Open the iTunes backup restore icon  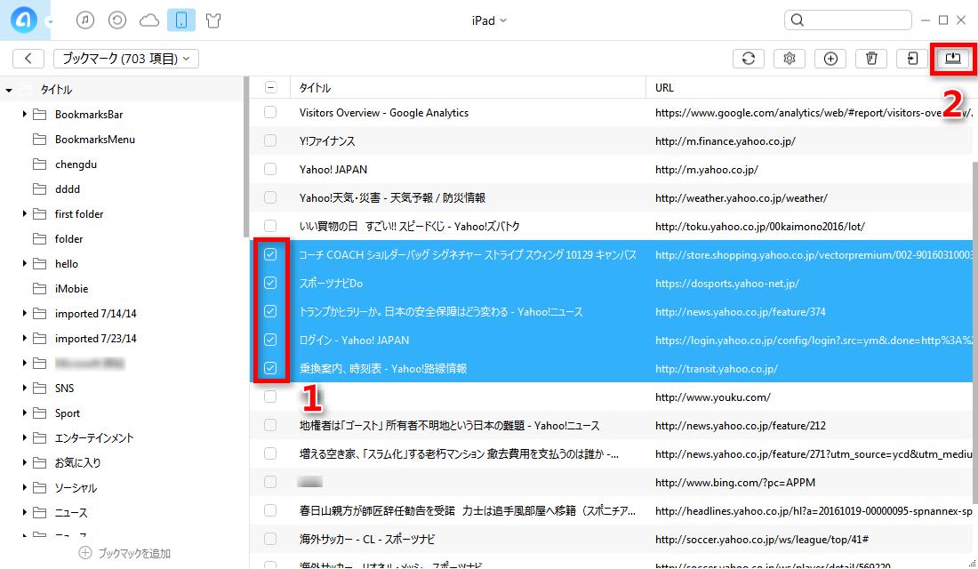click(x=117, y=20)
